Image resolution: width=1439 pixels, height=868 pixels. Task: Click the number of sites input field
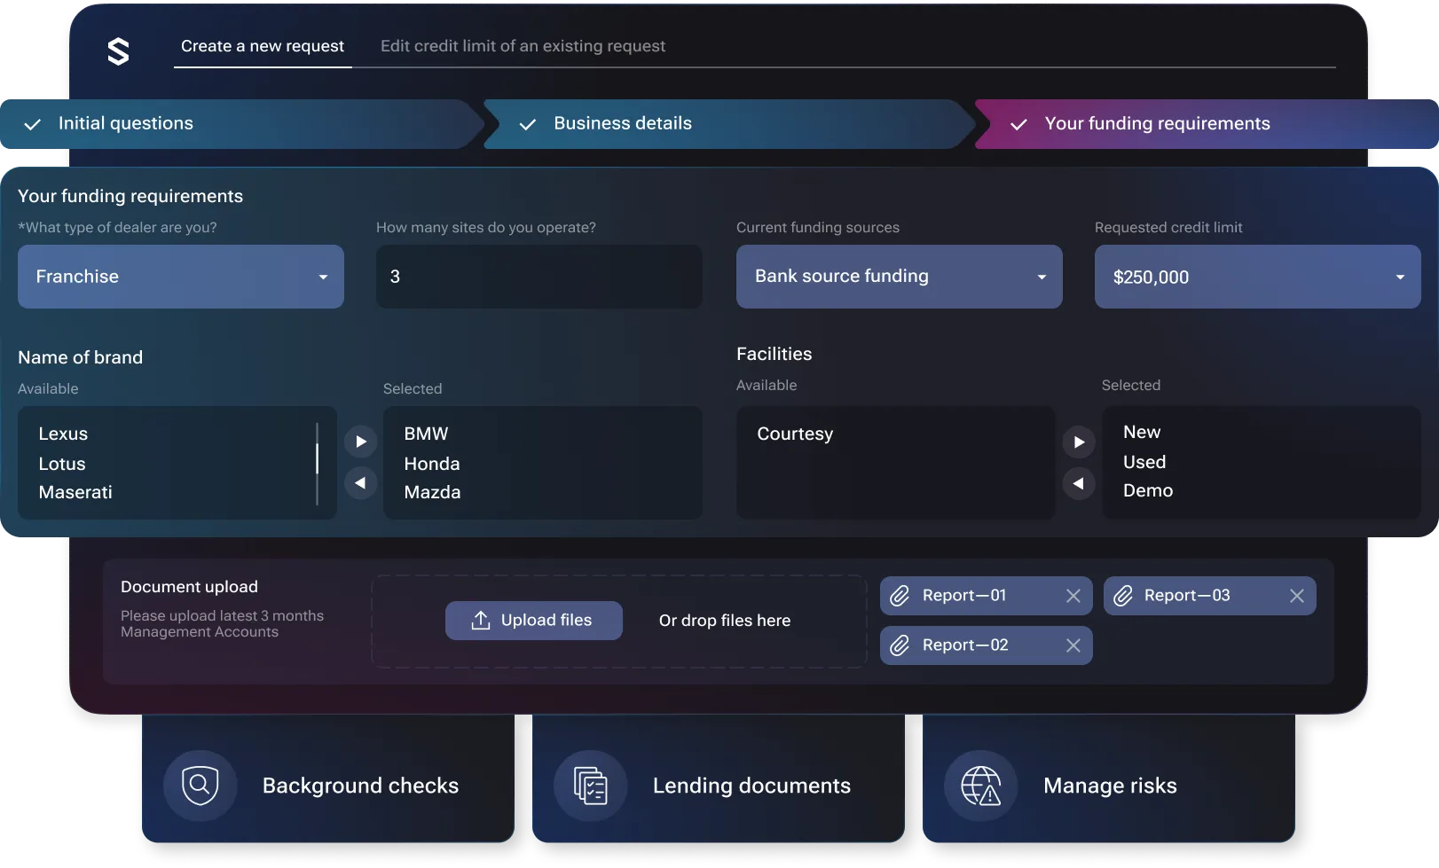pos(539,277)
